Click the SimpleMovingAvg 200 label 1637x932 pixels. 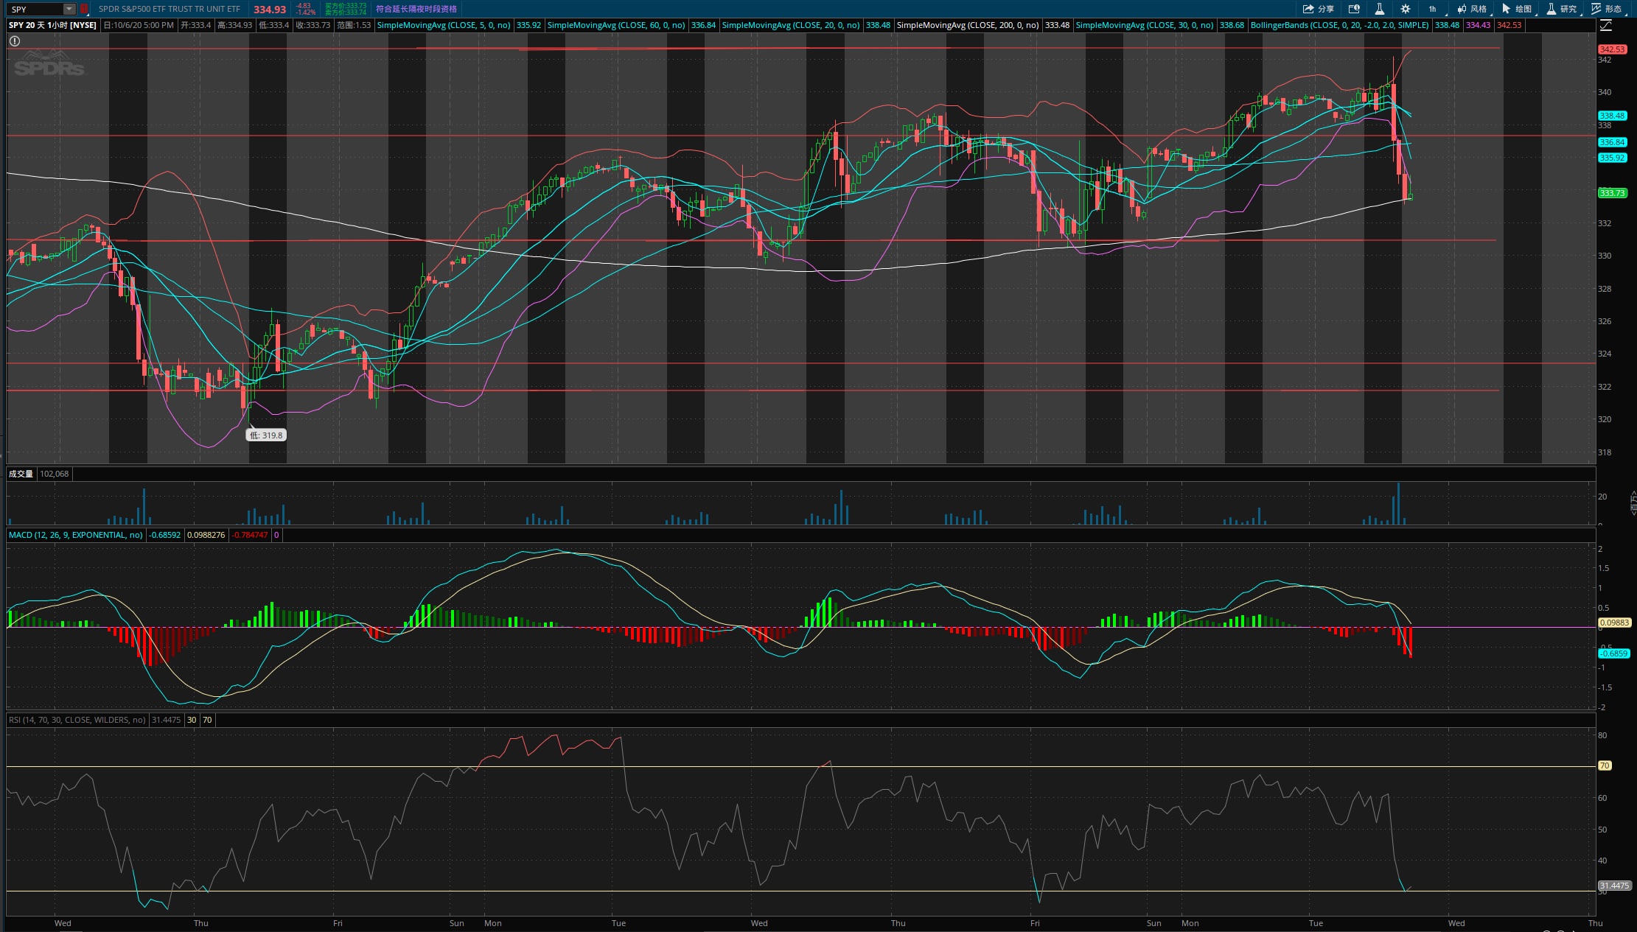[x=967, y=25]
